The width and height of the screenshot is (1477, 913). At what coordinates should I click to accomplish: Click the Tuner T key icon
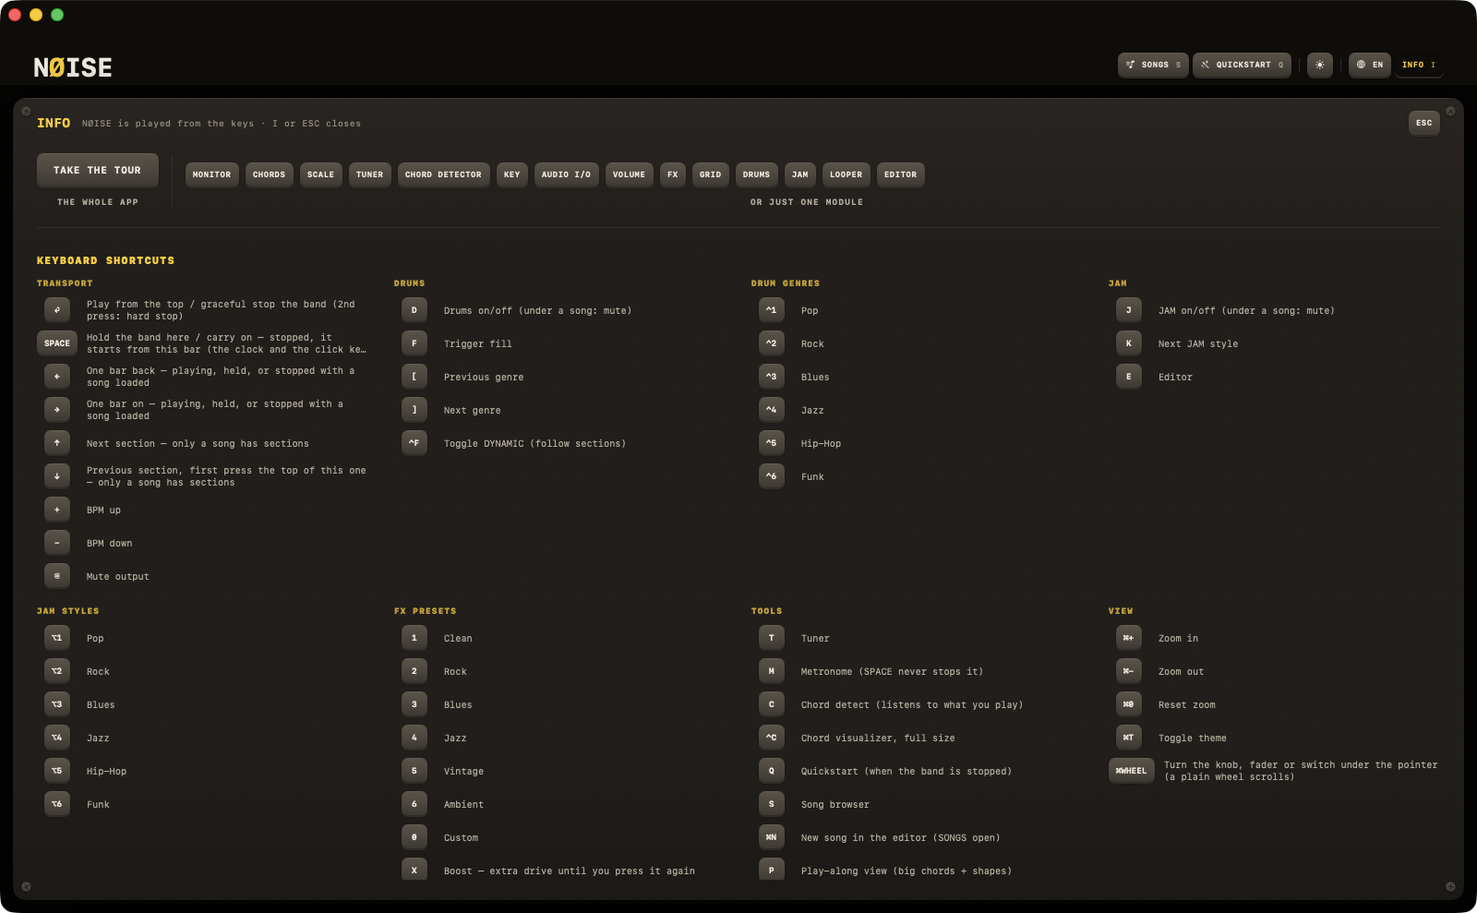772,637
